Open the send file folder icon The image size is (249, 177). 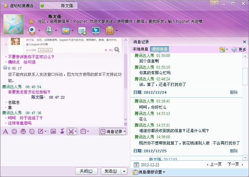pos(66,30)
